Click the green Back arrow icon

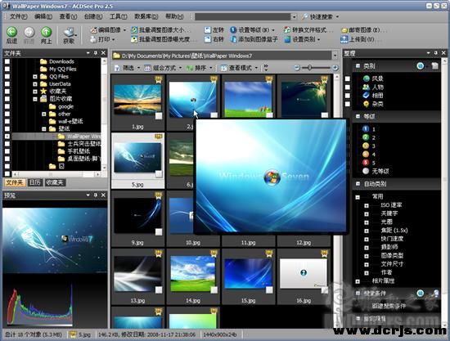coord(11,32)
